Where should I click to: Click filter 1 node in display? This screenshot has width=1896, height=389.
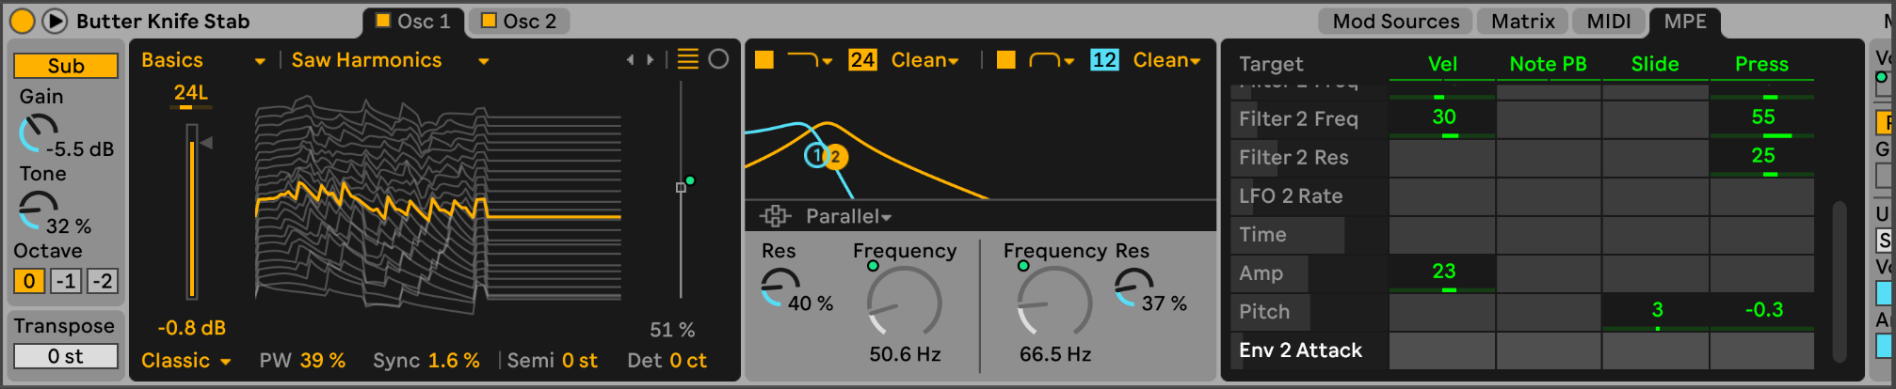pos(814,156)
